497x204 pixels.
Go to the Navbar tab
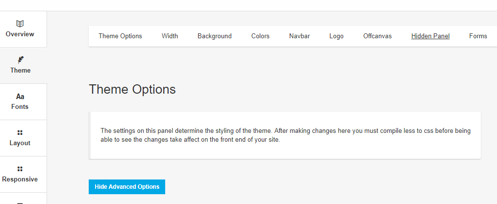tap(299, 36)
